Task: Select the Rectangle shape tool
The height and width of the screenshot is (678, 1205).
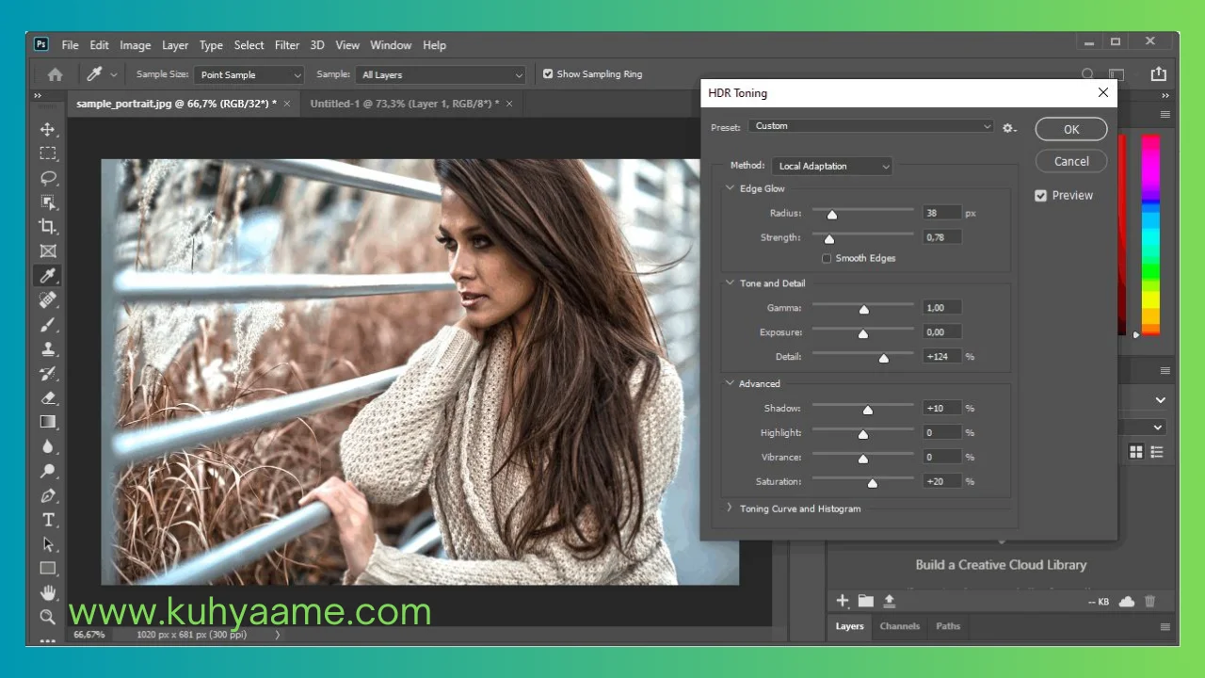Action: (x=48, y=569)
